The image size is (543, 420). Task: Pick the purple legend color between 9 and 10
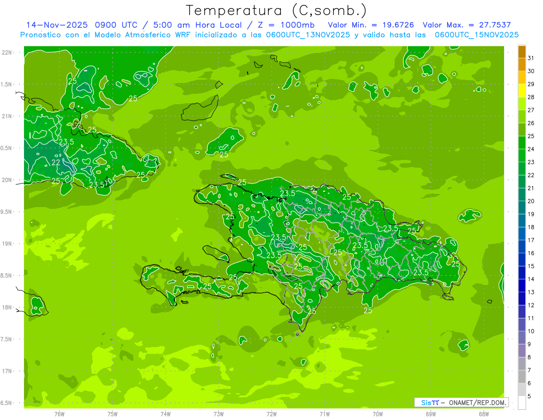click(x=522, y=338)
